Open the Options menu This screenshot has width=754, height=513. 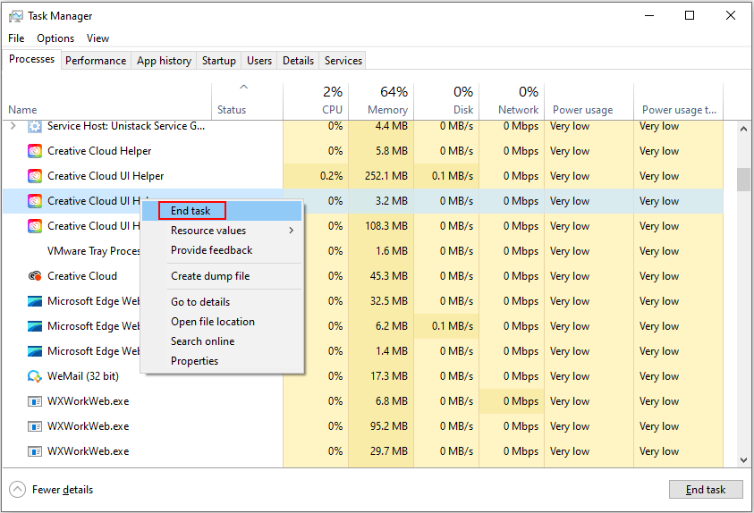[x=55, y=38]
